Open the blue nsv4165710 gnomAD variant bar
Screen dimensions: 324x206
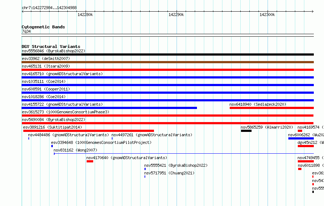(167, 77)
